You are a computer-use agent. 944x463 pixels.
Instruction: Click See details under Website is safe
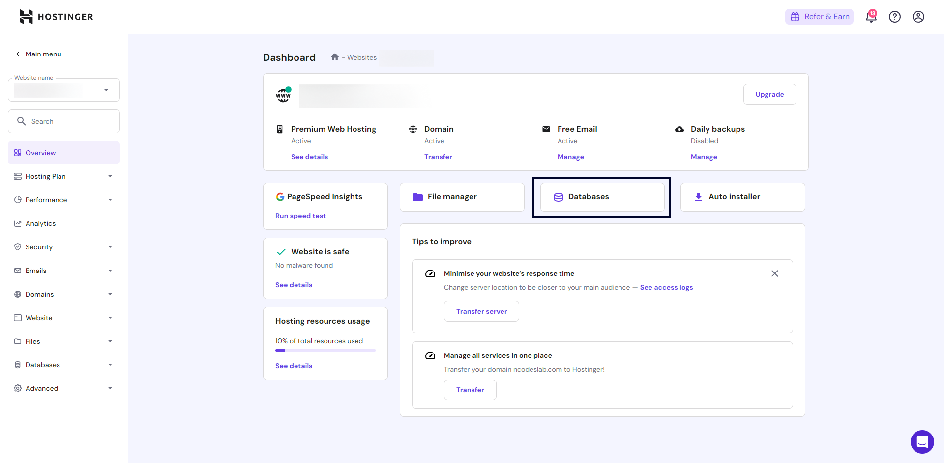pyautogui.click(x=294, y=285)
